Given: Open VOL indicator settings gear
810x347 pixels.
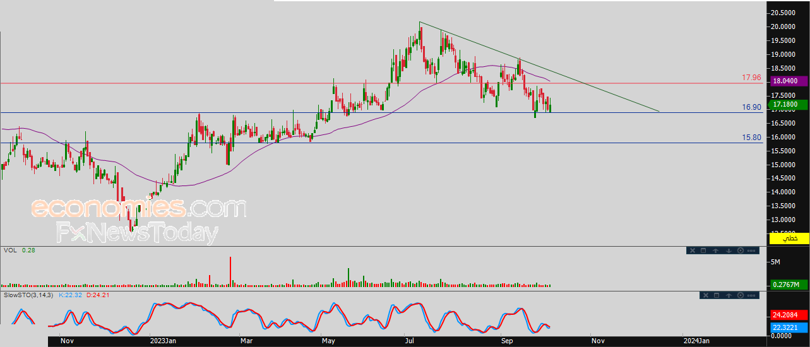Looking at the screenshot, I should point(741,250).
